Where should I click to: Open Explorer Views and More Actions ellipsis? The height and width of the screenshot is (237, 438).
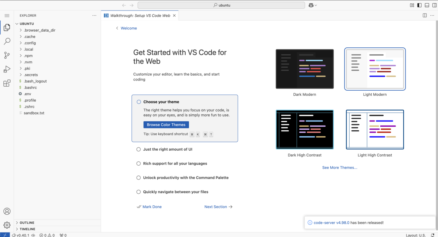pyautogui.click(x=94, y=16)
